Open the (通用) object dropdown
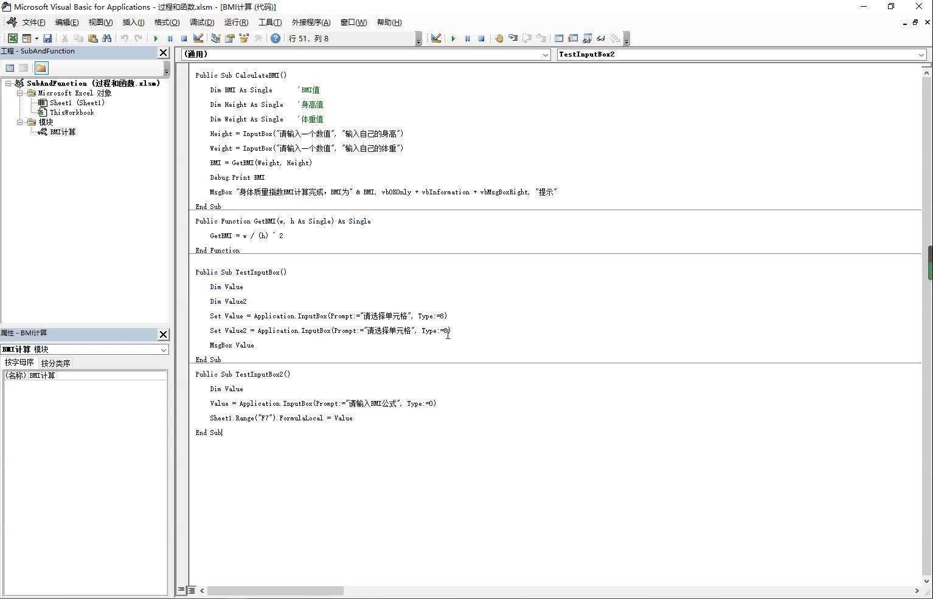Image resolution: width=933 pixels, height=599 pixels. point(544,54)
